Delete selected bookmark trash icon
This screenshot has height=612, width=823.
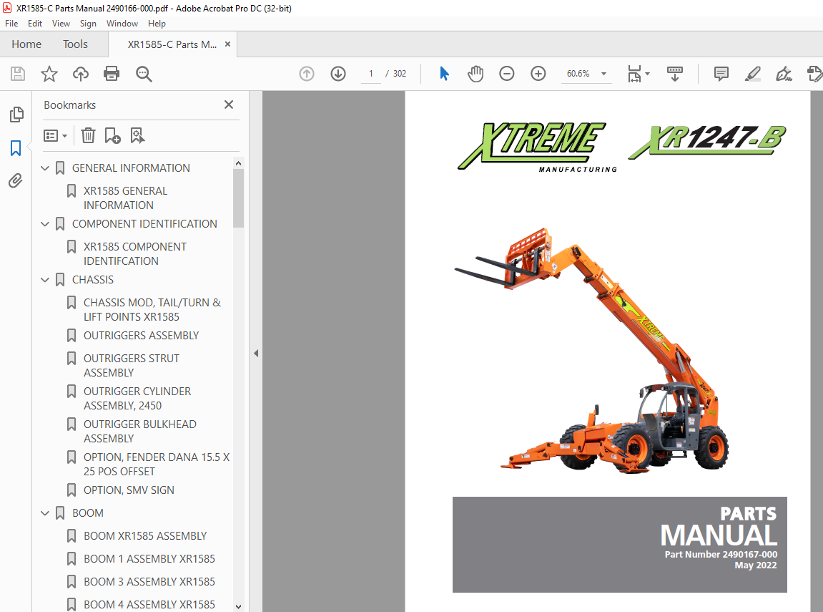tap(88, 135)
